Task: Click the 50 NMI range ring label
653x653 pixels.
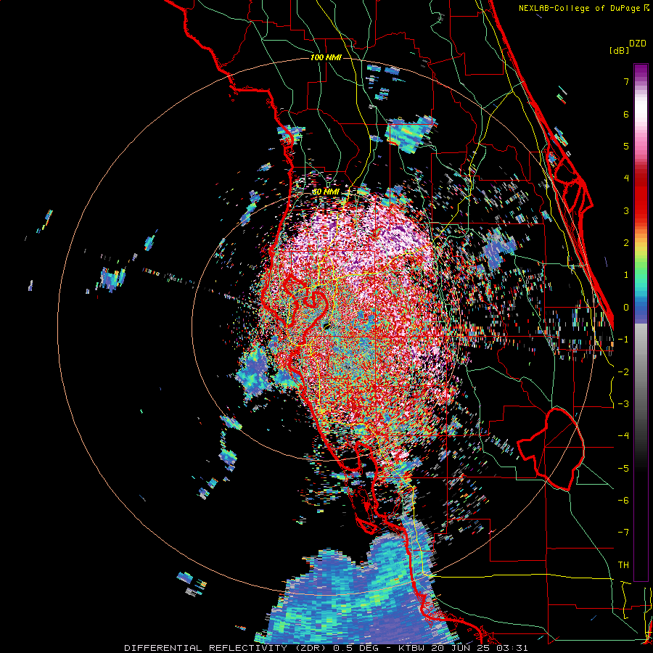Action: click(326, 192)
